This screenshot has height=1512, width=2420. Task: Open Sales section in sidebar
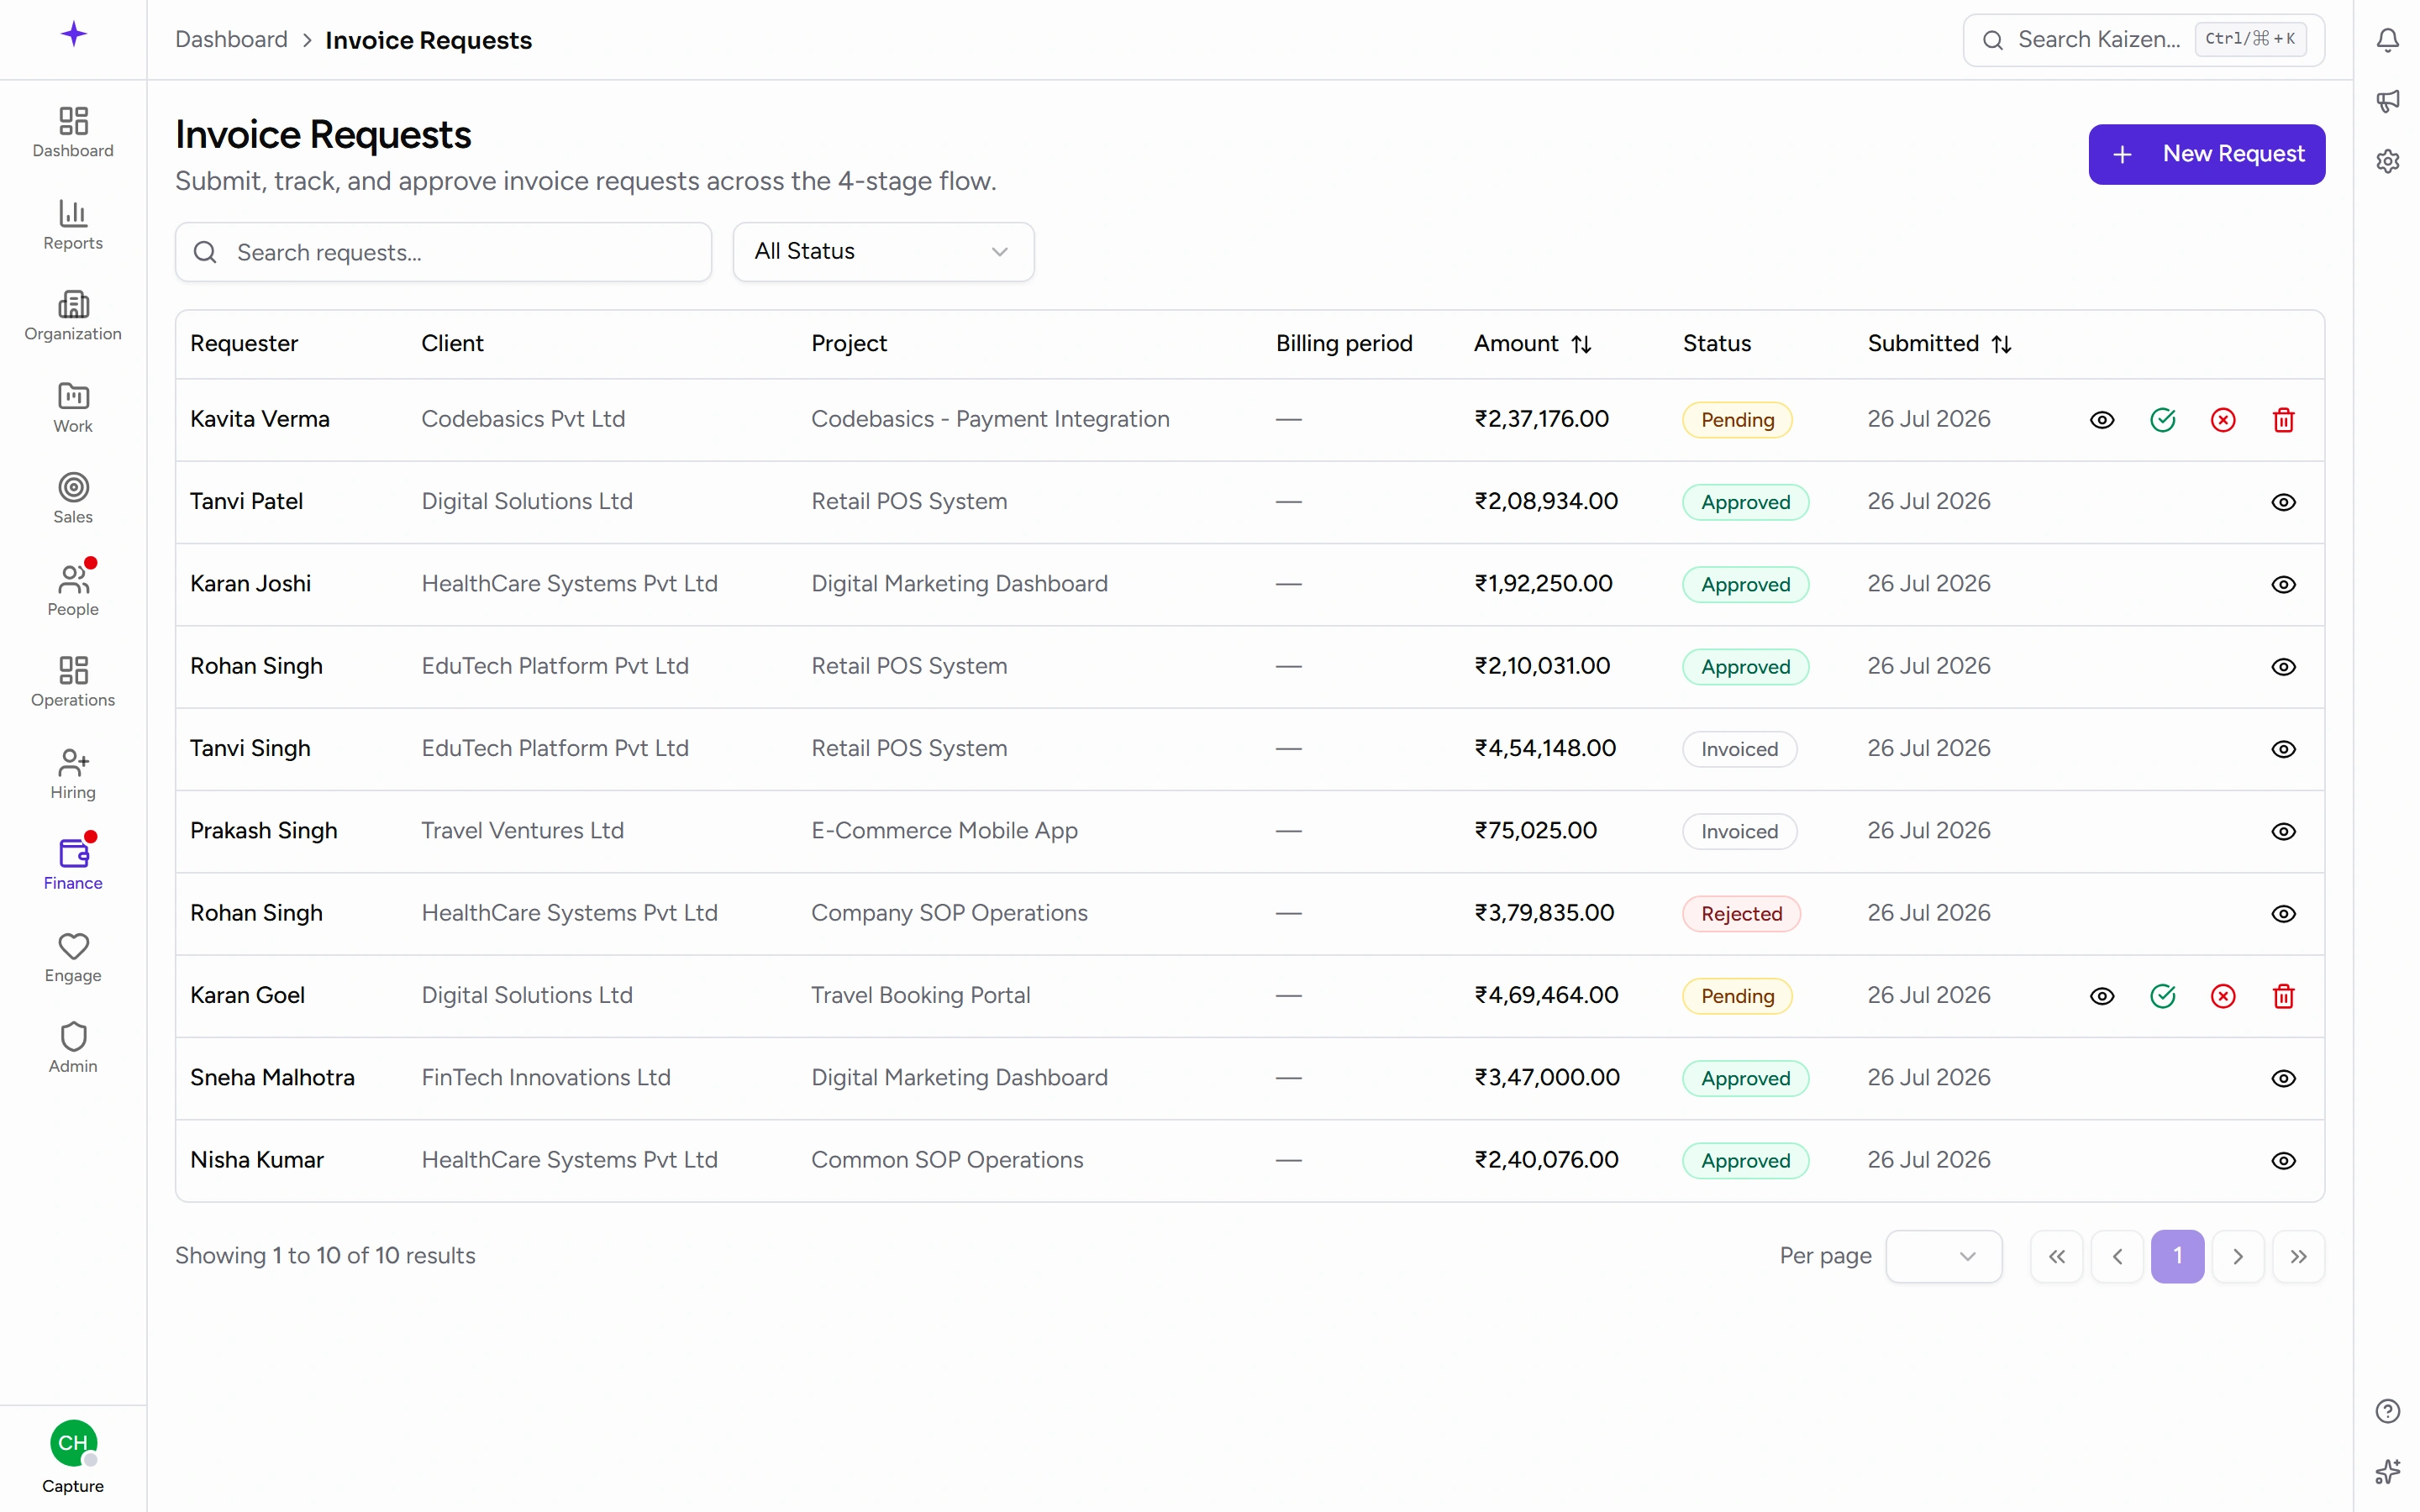click(73, 499)
